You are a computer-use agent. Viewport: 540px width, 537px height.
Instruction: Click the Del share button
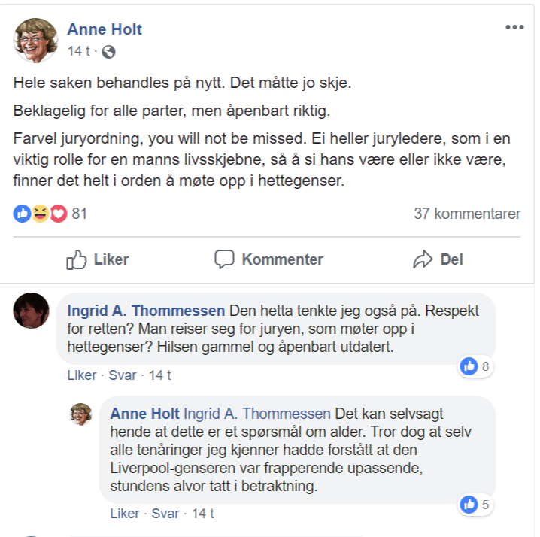(438, 259)
